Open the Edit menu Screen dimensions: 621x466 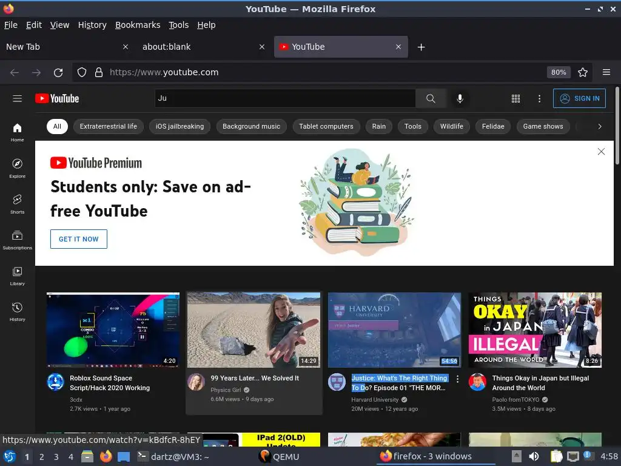tap(34, 25)
